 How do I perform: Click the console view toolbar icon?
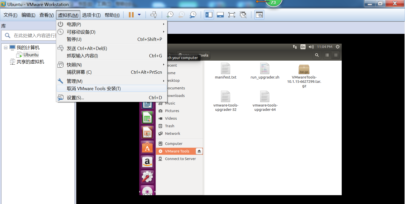pyautogui.click(x=259, y=15)
